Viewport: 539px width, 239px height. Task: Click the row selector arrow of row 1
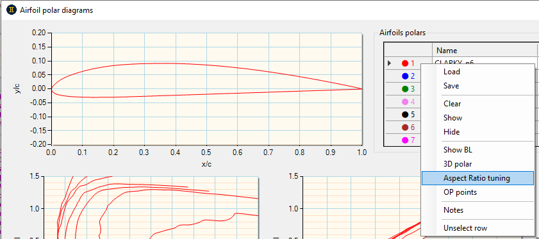point(390,63)
